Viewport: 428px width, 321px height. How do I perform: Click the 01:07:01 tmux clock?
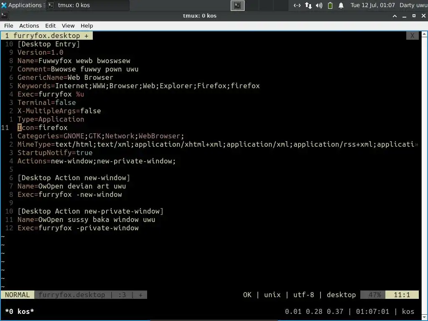tap(372, 311)
